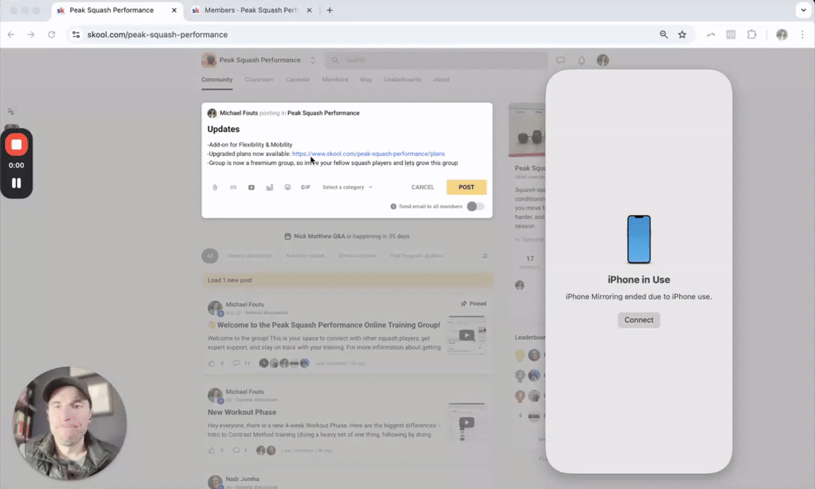Filter posts by Workout related
This screenshot has height=489, width=815.
pos(357,256)
